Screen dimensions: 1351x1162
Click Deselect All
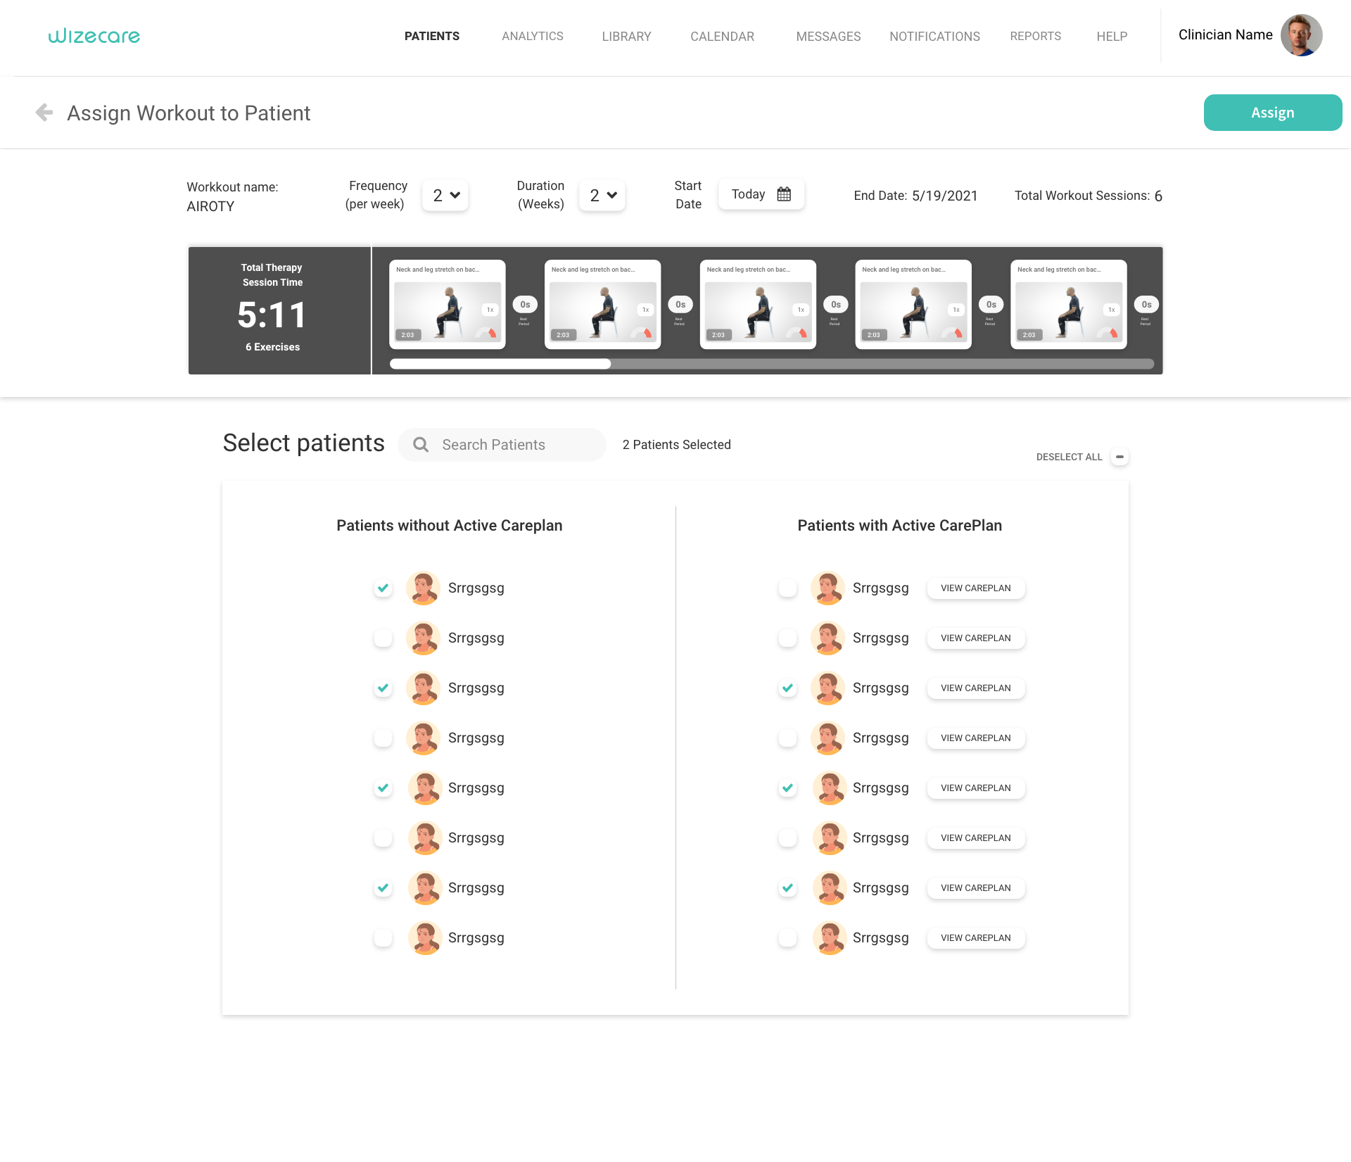point(1069,457)
